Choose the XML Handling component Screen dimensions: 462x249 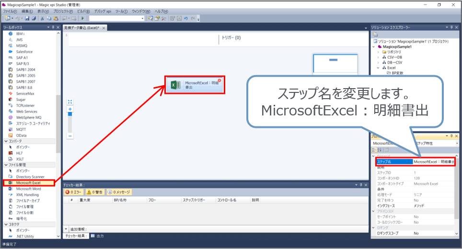[x=27, y=195]
